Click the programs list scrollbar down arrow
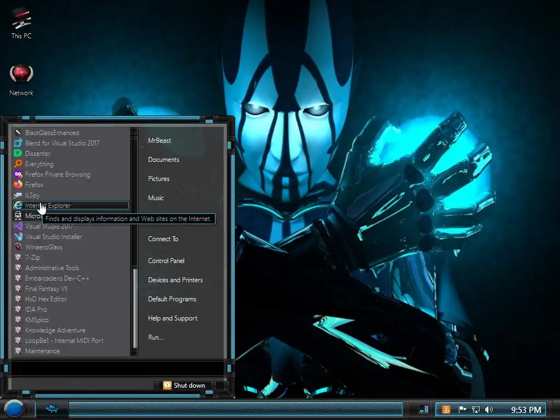The width and height of the screenshot is (560, 420). point(135,353)
